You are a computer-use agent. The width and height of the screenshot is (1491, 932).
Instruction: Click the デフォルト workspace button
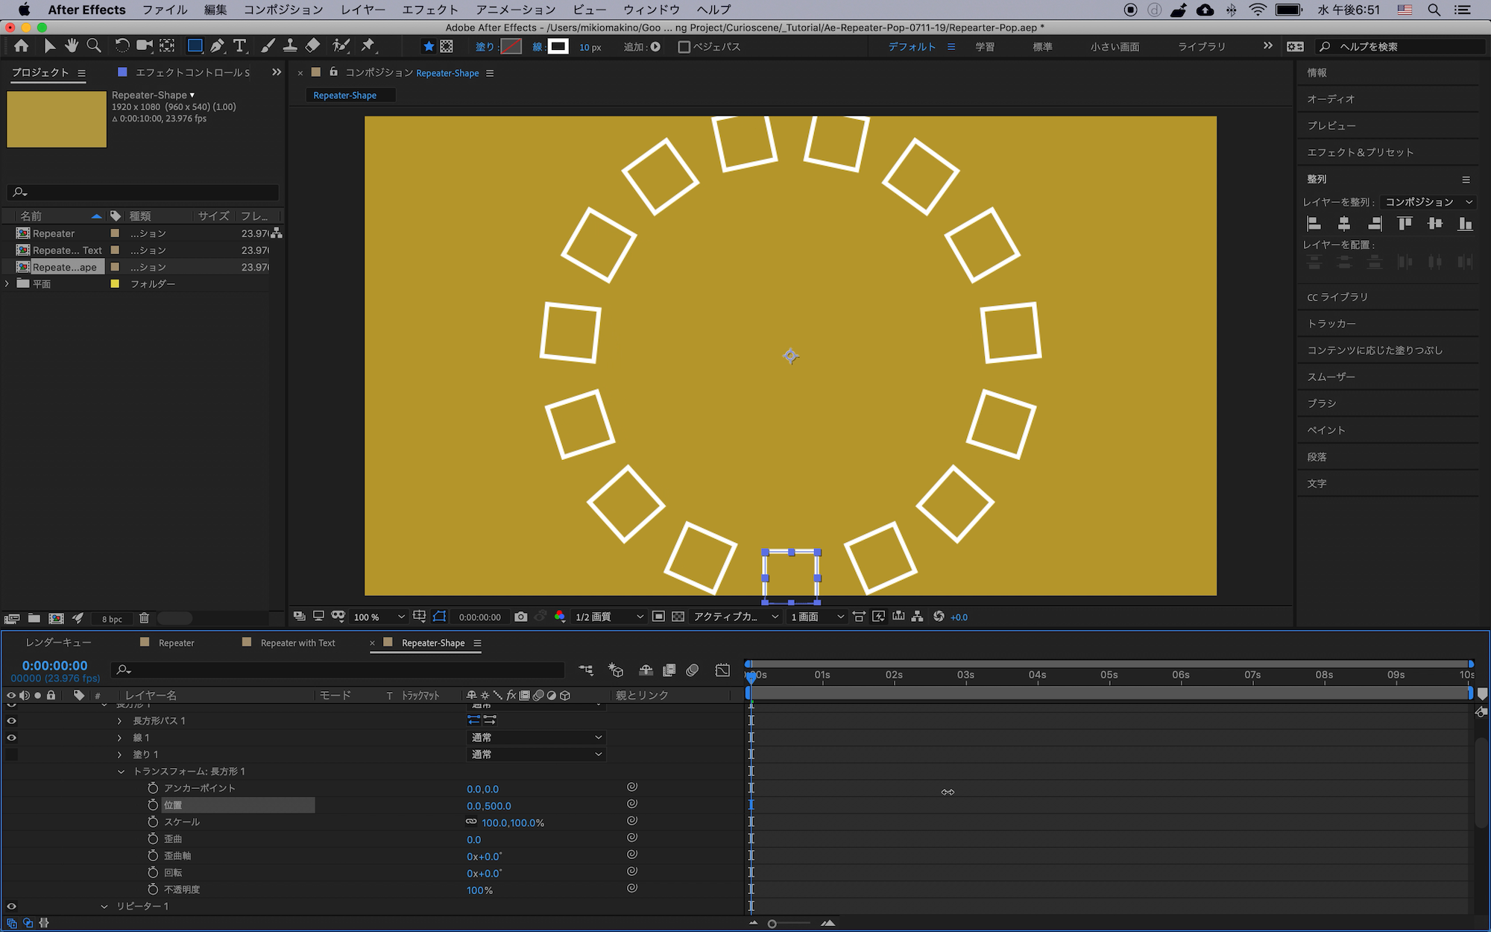[x=911, y=46]
